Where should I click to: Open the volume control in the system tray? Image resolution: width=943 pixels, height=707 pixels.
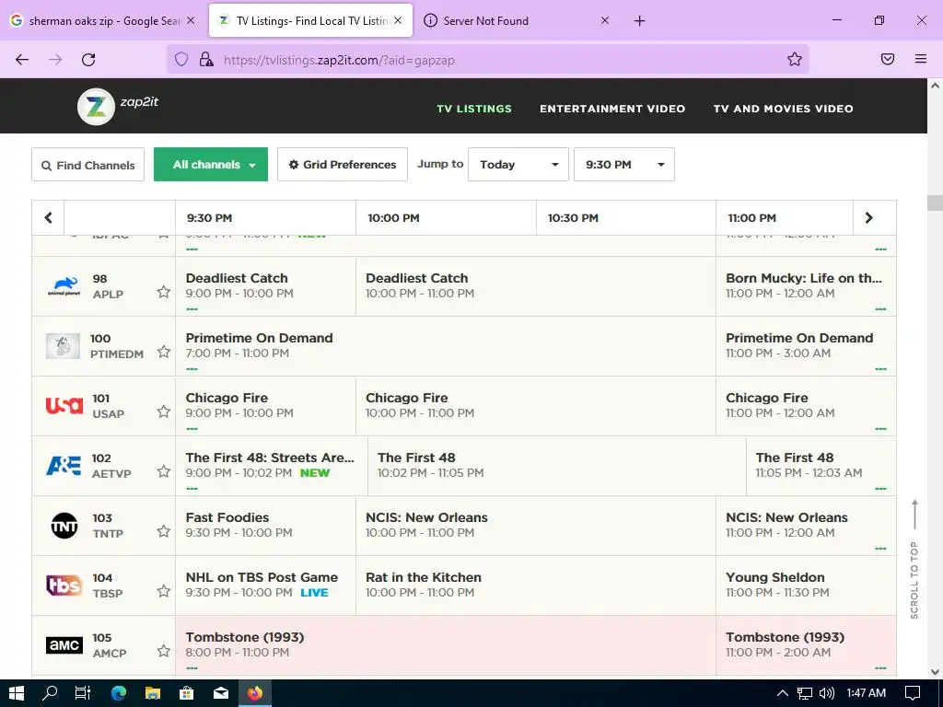pos(827,693)
